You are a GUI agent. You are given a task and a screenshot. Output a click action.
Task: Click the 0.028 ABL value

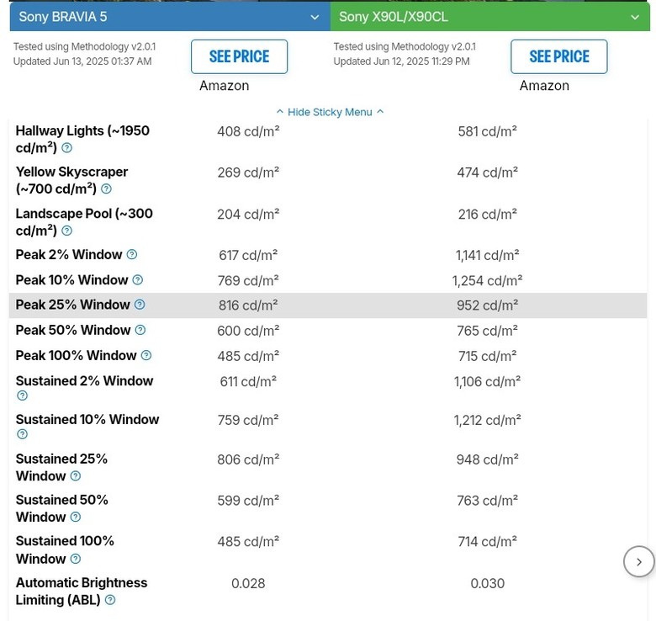pos(248,583)
